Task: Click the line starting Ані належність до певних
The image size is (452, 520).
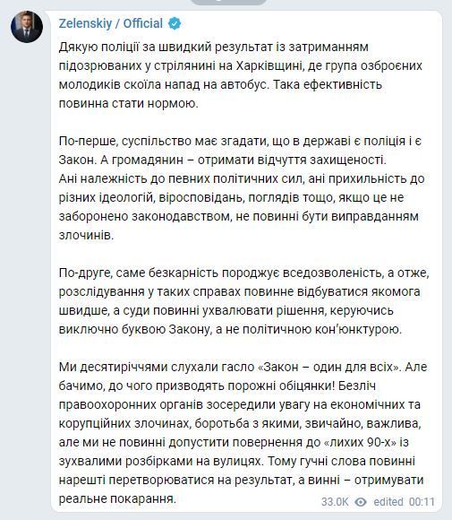Action: (x=242, y=179)
